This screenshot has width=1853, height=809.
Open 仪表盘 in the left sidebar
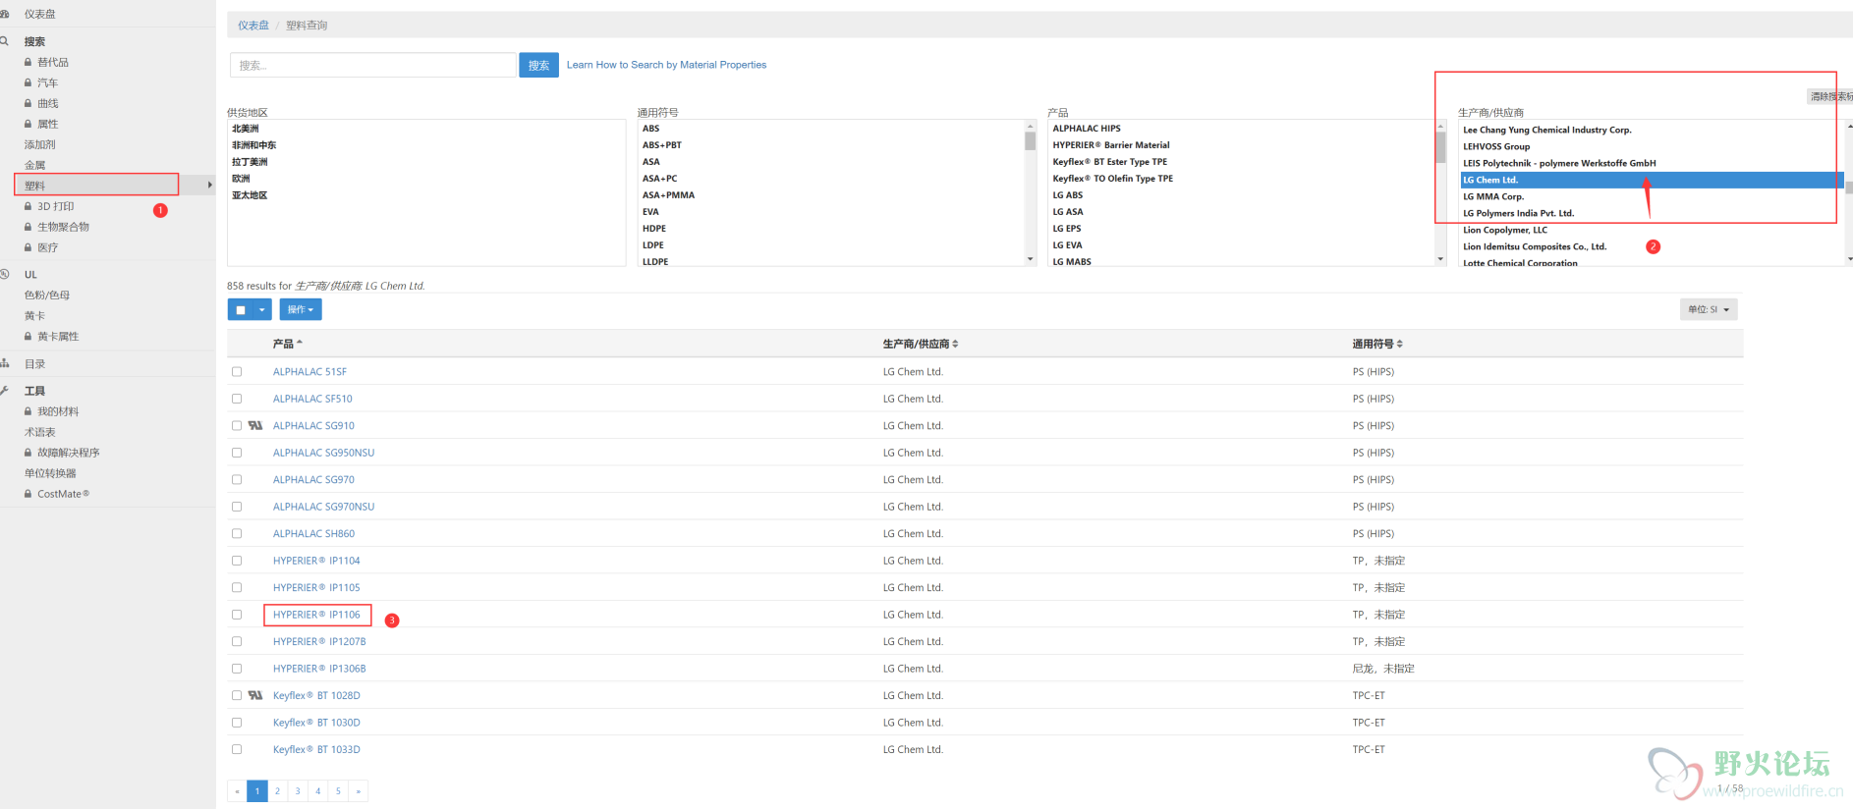tap(40, 14)
